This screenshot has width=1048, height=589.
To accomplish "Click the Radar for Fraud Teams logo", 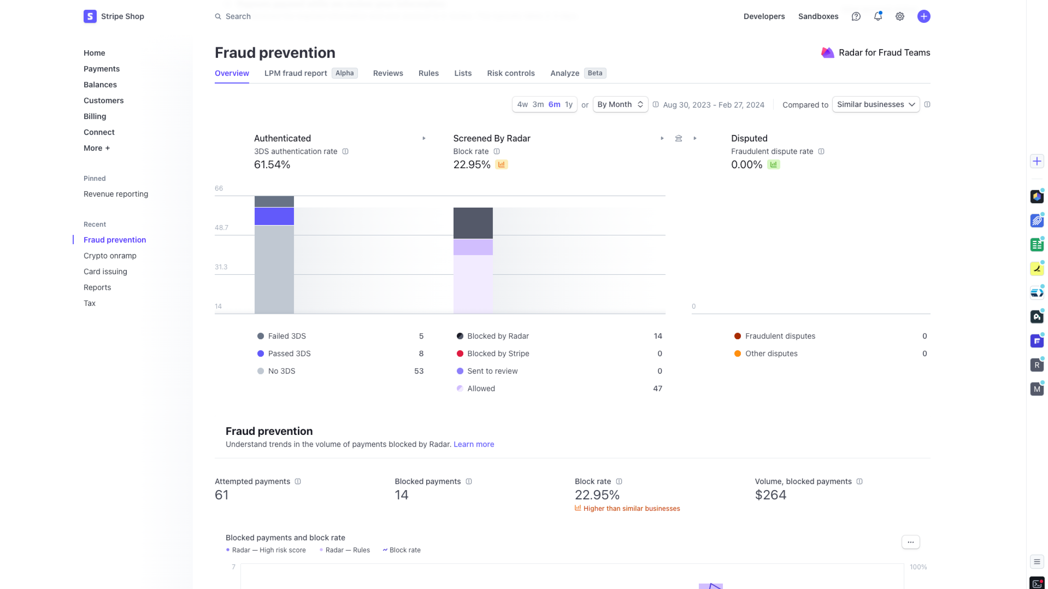I will point(827,52).
